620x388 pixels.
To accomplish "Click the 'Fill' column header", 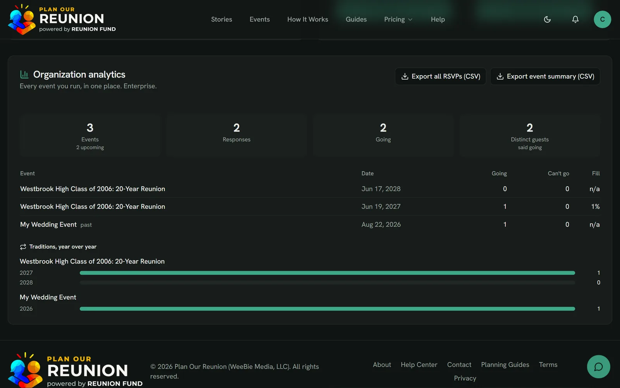I will 596,173.
